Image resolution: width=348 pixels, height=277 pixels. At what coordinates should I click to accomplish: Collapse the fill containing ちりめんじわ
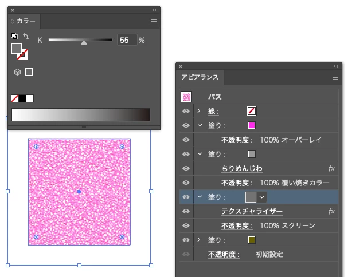click(200, 154)
